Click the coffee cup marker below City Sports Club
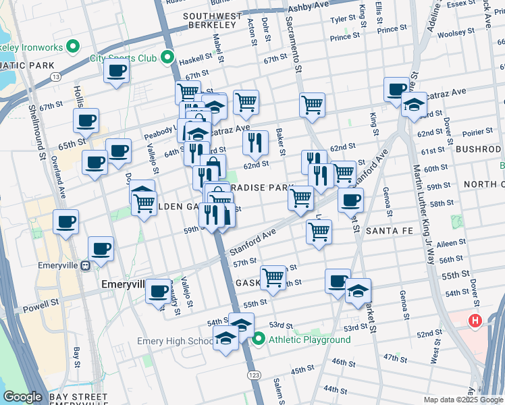Viewport: 505px width, 405px height. (x=116, y=71)
